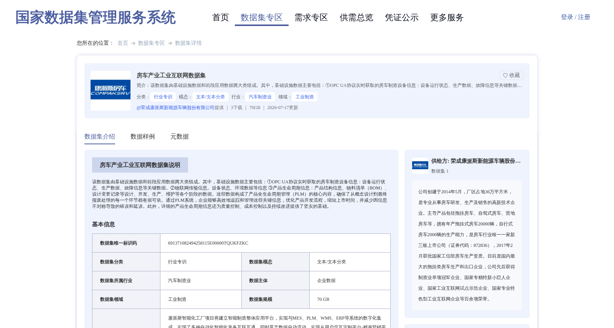
Task: Go to 首页 in top navigation
Action: [x=220, y=18]
